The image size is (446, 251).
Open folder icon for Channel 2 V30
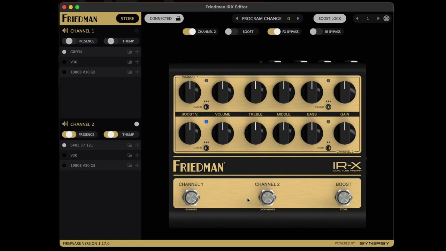(130, 155)
